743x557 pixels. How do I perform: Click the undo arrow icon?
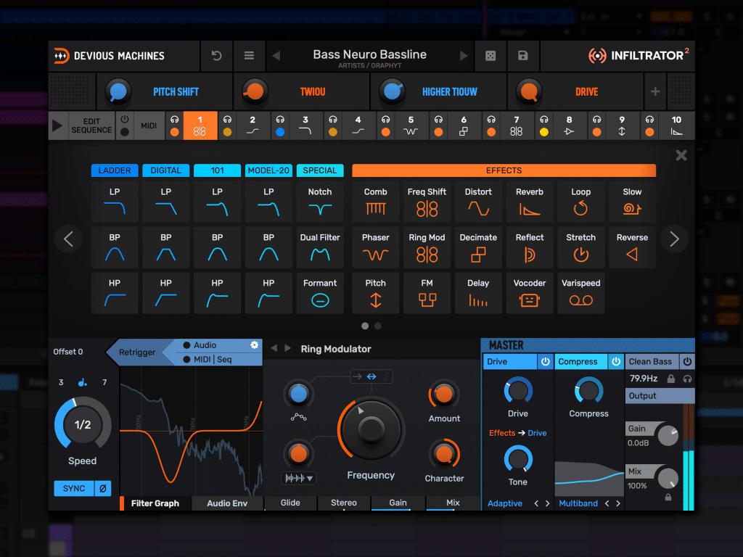point(216,56)
